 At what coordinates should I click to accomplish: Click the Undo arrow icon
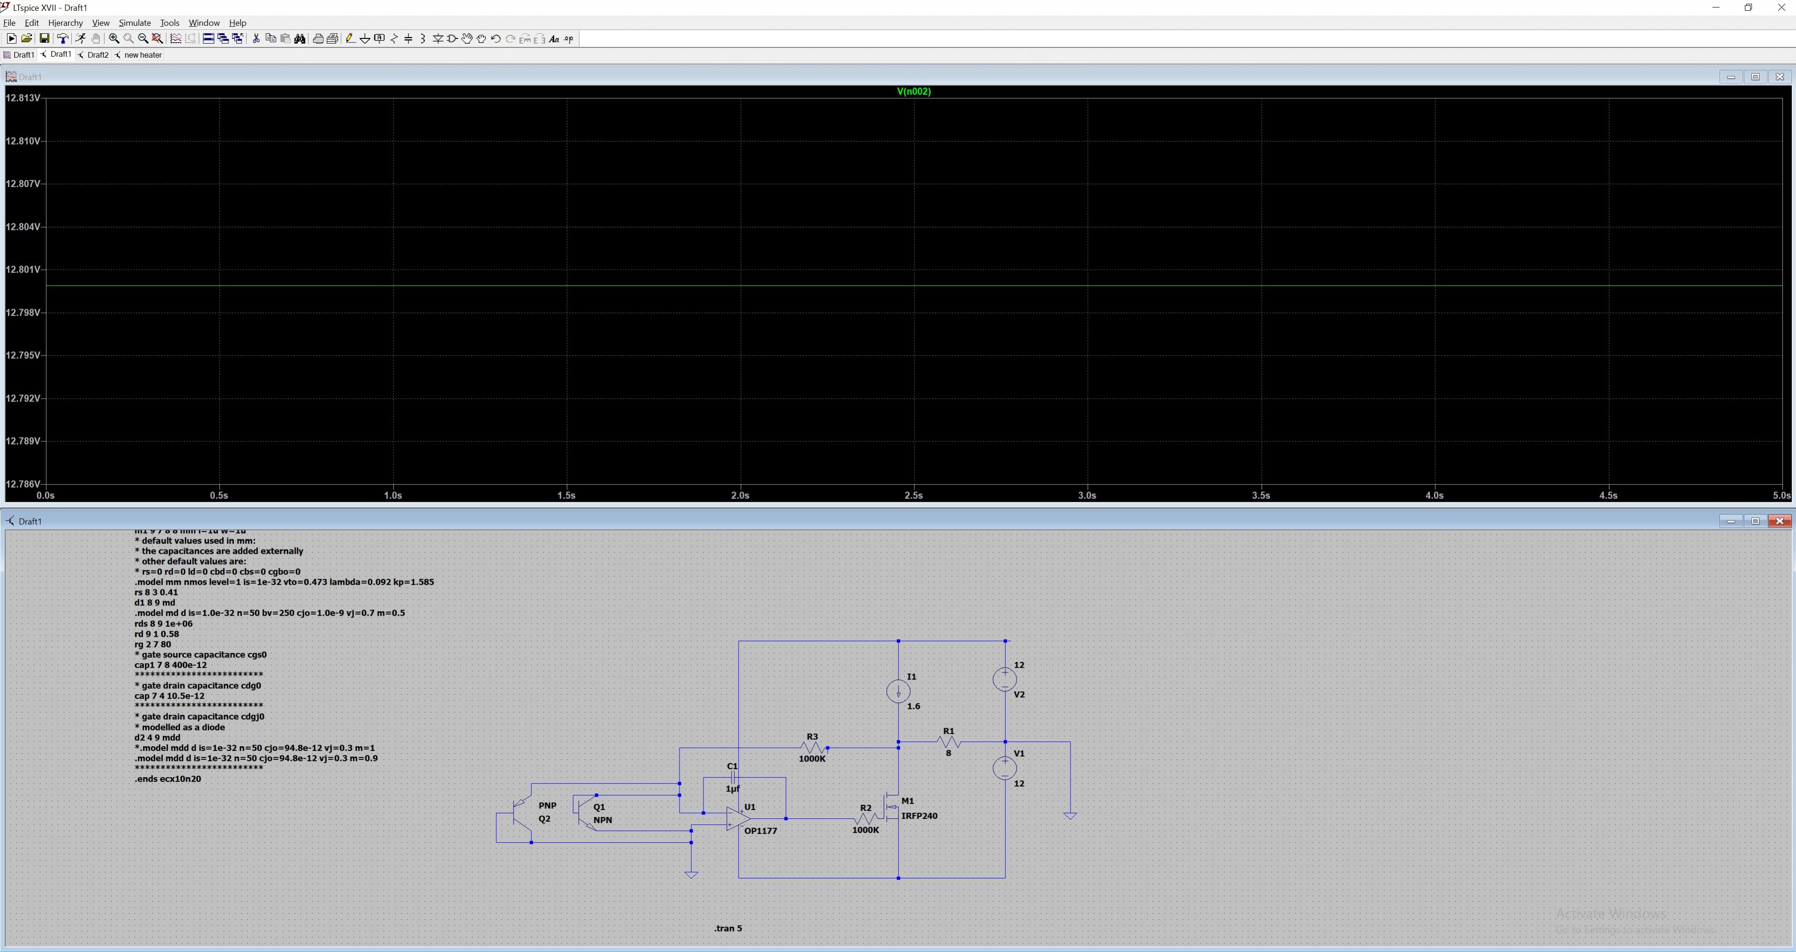496,39
